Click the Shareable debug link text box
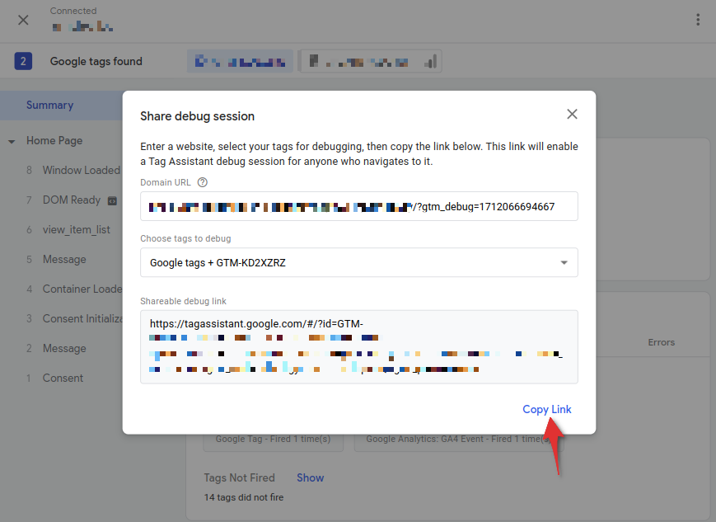This screenshot has height=522, width=716. pyautogui.click(x=359, y=347)
